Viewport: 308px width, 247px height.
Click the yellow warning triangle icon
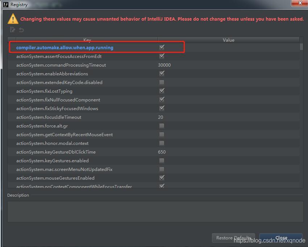click(x=13, y=18)
